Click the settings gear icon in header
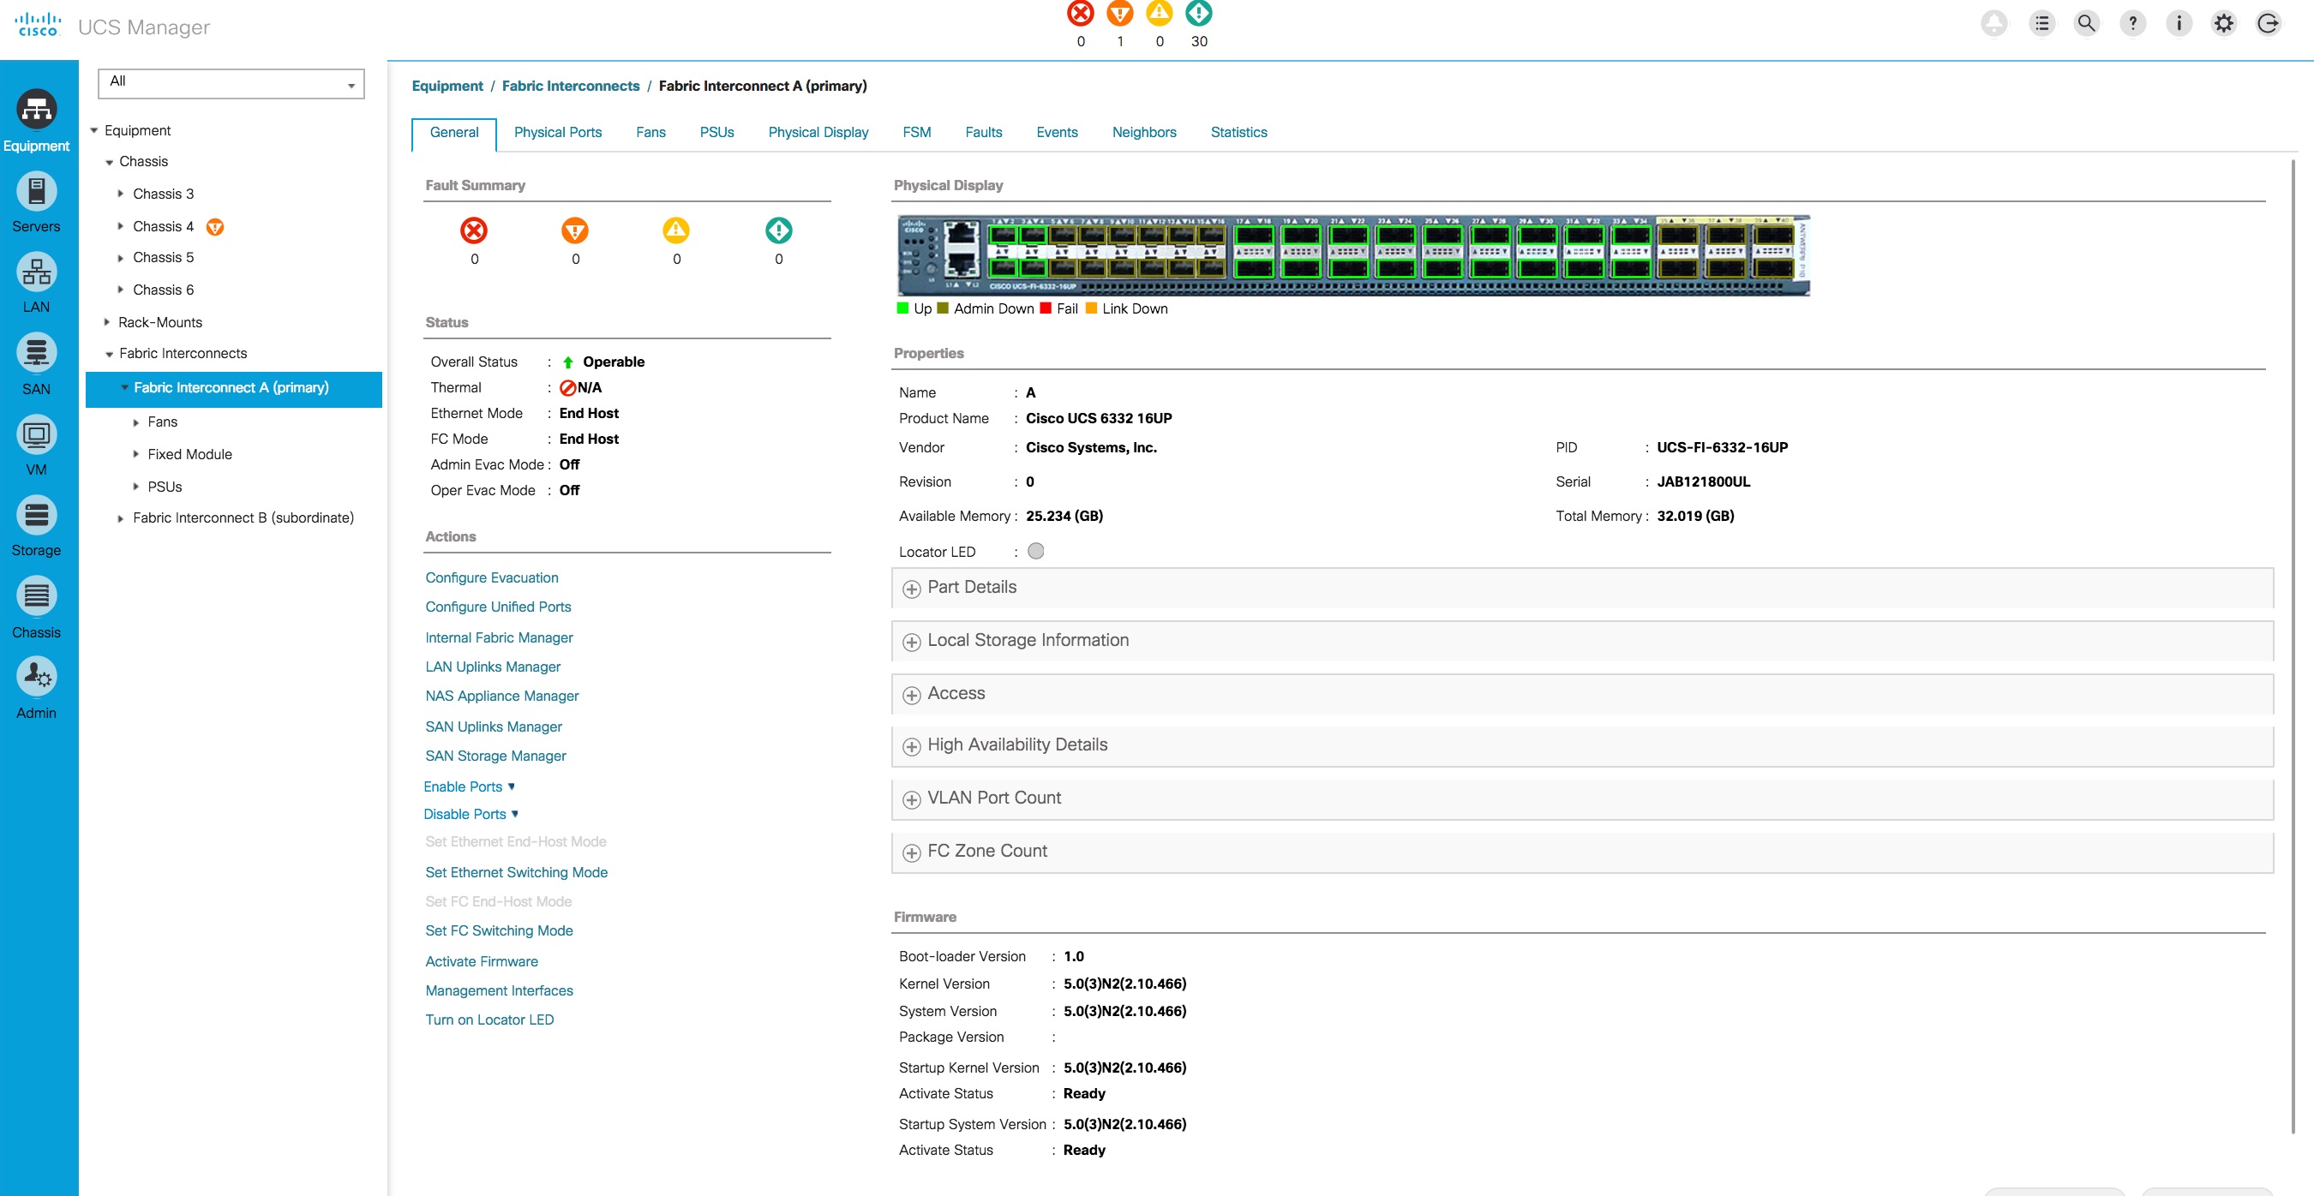 tap(2223, 23)
